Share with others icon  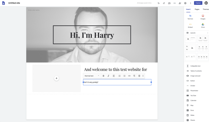[x=180, y=3]
